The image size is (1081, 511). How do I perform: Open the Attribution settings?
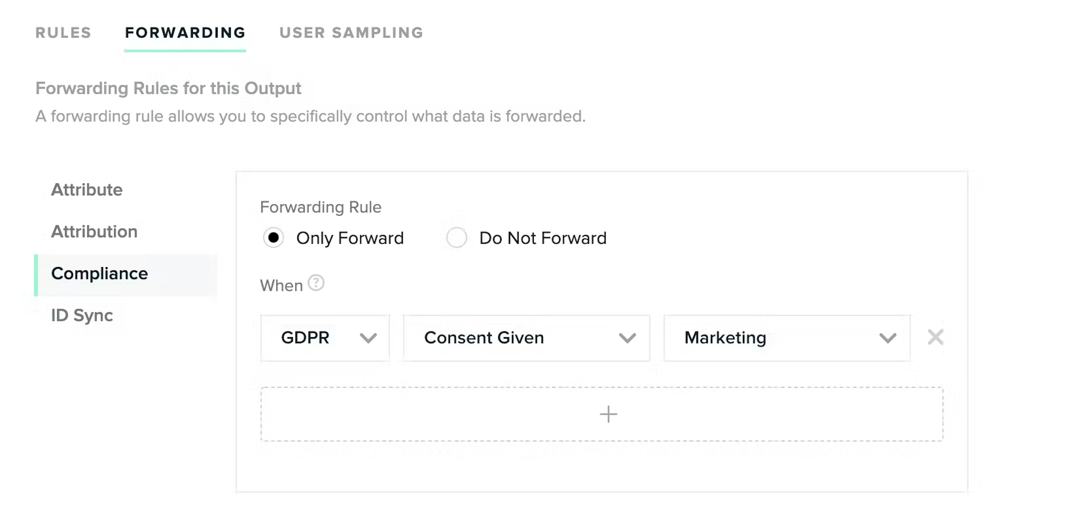(x=94, y=232)
